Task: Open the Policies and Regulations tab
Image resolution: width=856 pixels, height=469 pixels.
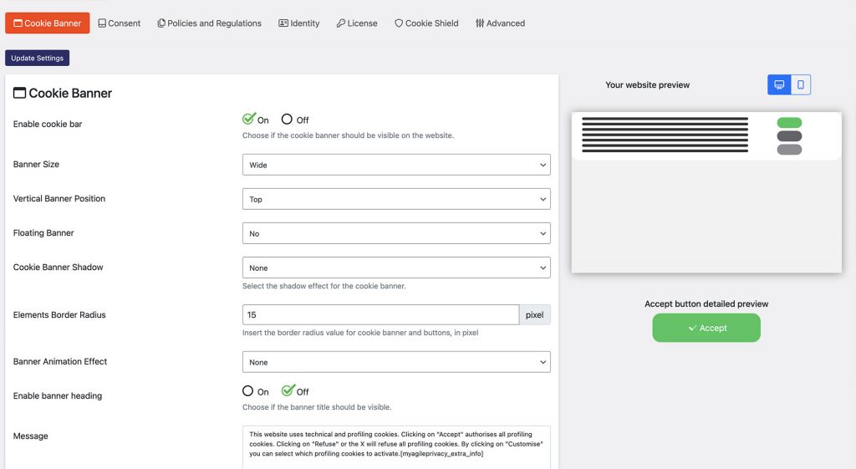Action: (x=209, y=23)
